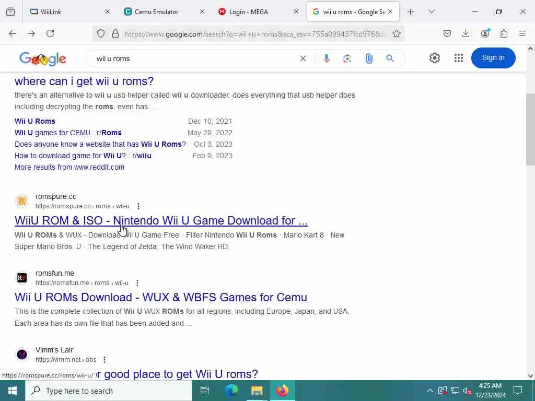Screen dimensions: 535x401
Task: Go forward to next page
Action: 31,33
